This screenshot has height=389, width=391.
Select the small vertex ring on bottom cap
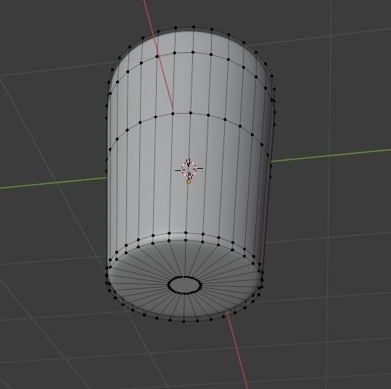(x=184, y=285)
